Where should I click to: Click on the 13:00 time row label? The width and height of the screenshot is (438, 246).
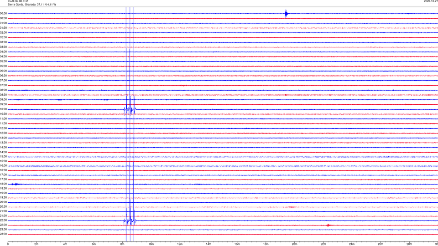(x=4, y=138)
